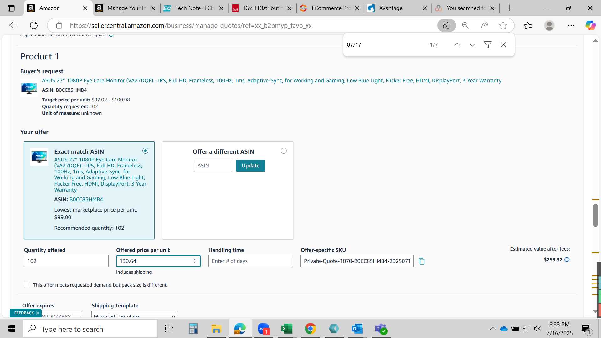Viewport: 601px width, 338px height.
Task: Dismiss the FEEDBACK tag
Action: tap(38, 313)
